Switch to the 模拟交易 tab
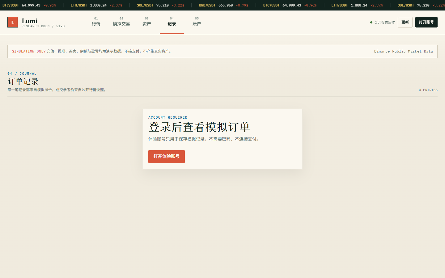445x278 pixels. (x=121, y=22)
